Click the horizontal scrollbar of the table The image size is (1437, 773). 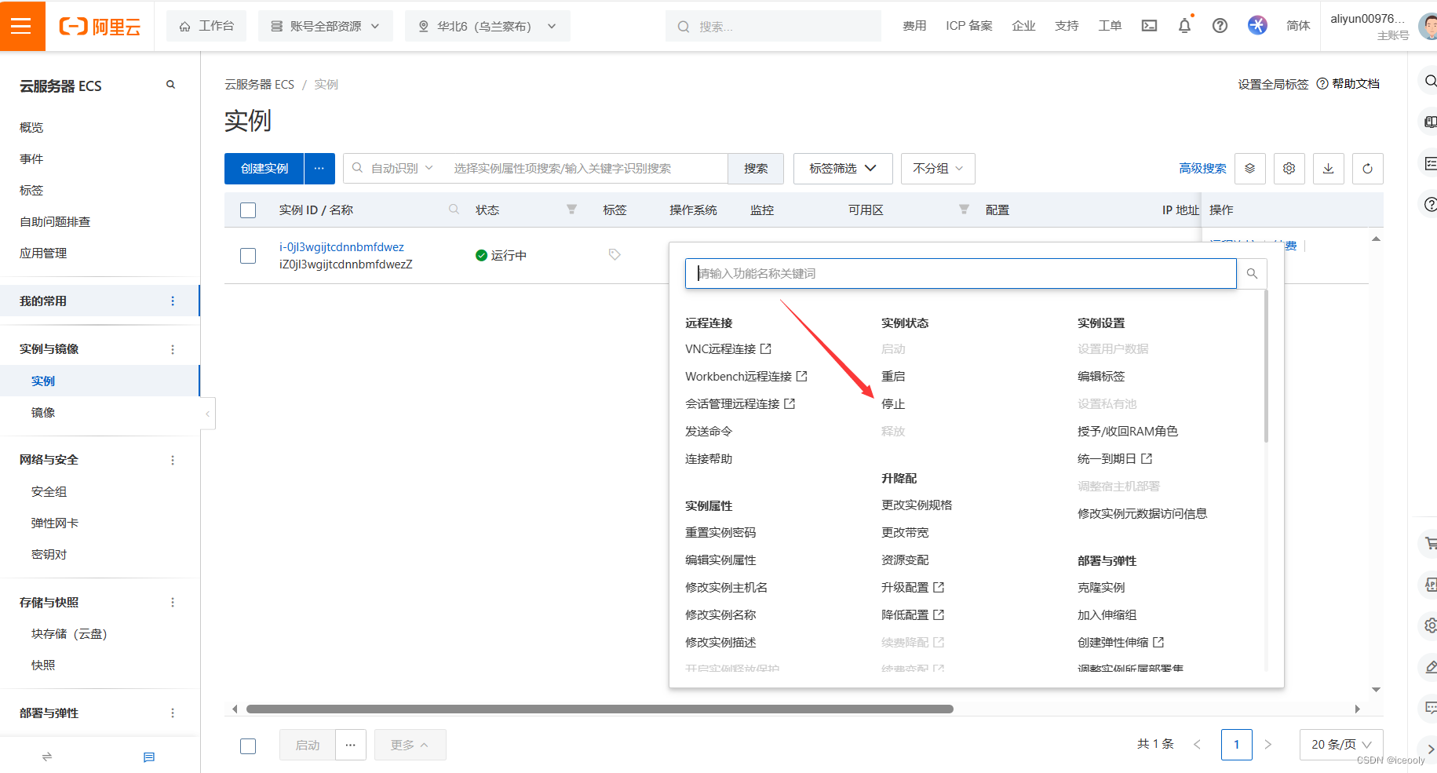click(x=600, y=709)
